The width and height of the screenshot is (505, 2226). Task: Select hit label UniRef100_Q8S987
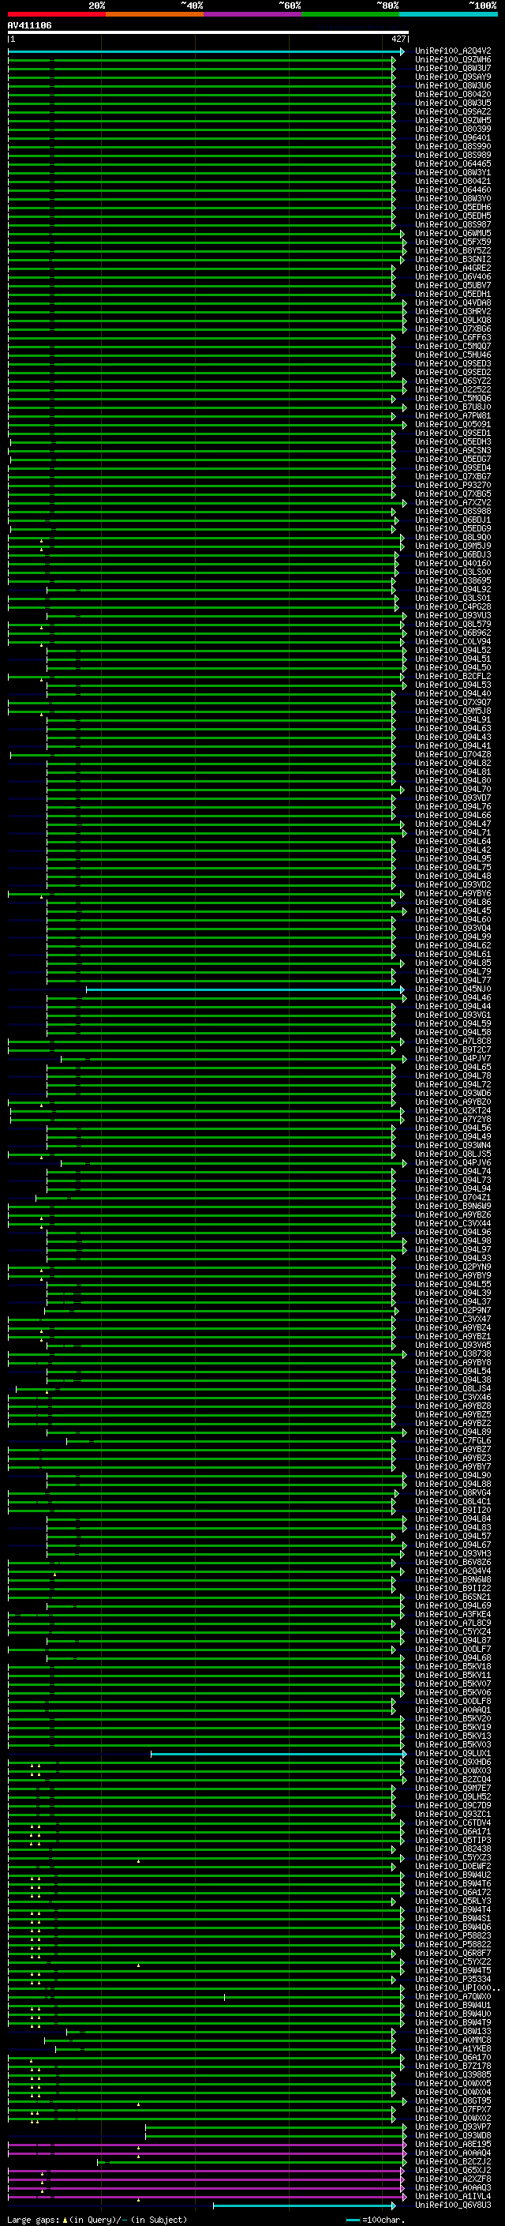pyautogui.click(x=453, y=225)
